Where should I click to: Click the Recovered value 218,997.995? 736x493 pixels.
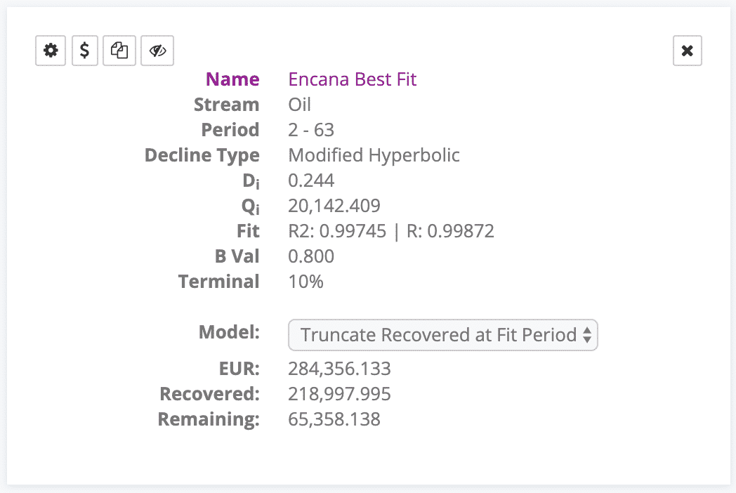click(339, 394)
